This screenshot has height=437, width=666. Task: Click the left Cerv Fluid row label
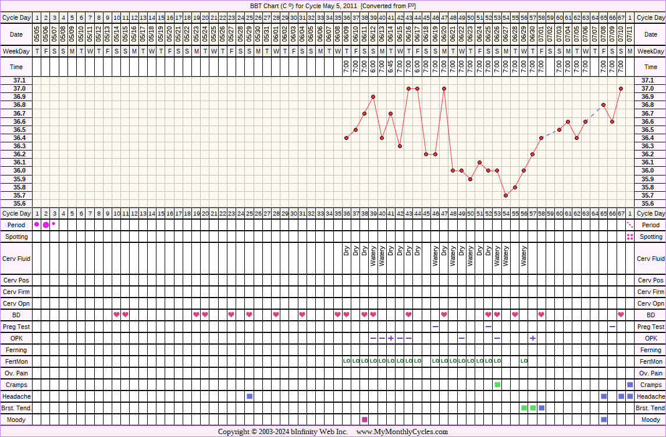16,259
